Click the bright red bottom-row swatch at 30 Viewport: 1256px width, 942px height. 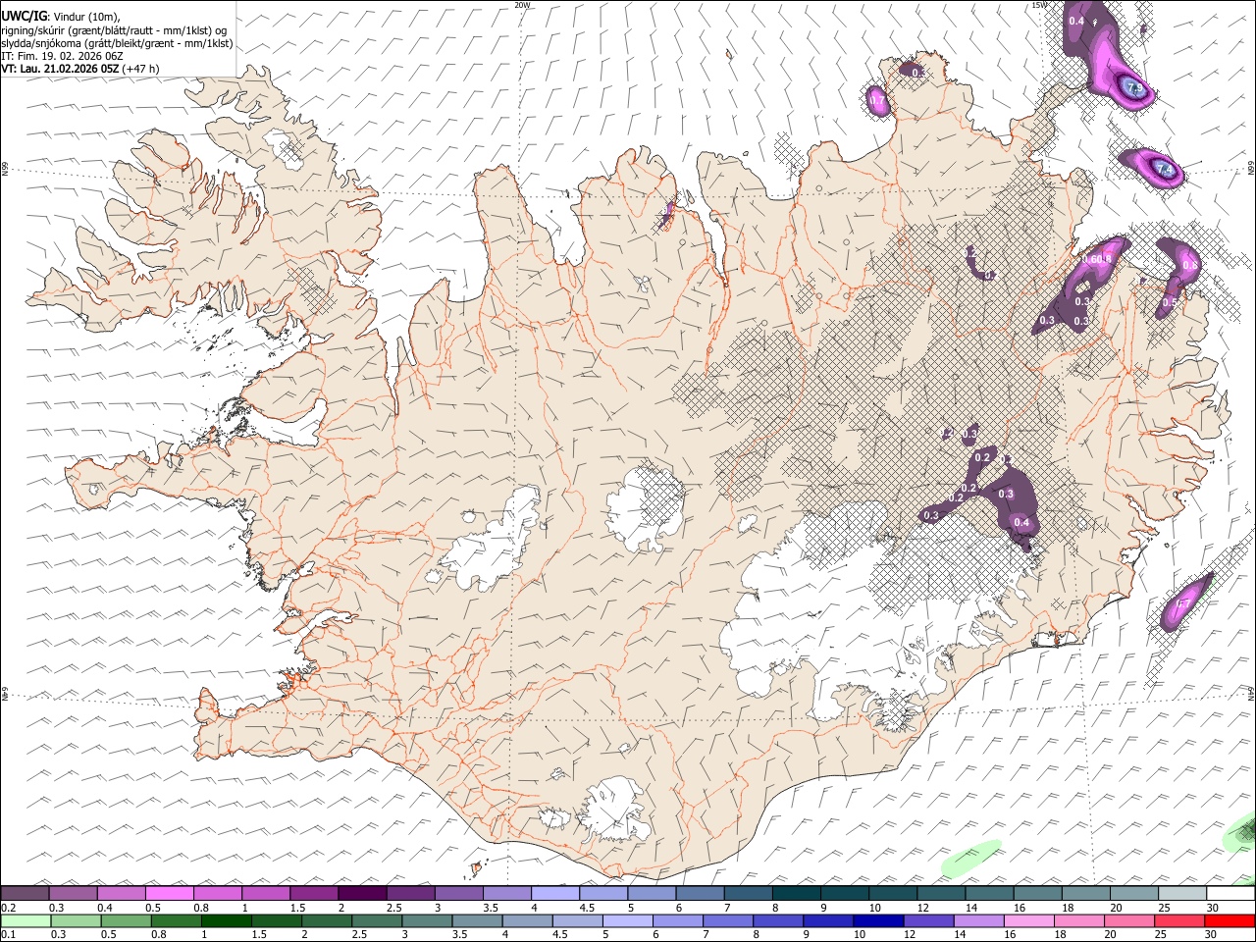pyautogui.click(x=1230, y=921)
